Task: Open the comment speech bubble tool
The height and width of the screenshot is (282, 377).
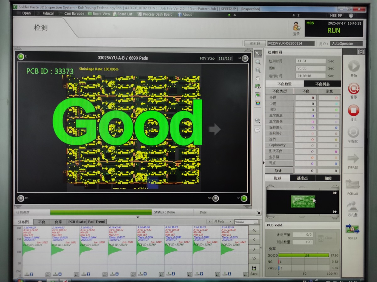Action: [258, 130]
